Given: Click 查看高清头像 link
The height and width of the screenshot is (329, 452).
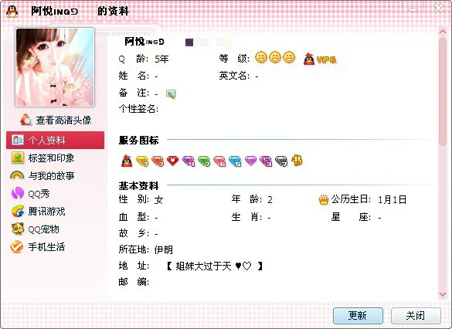Looking at the screenshot, I should (x=56, y=120).
